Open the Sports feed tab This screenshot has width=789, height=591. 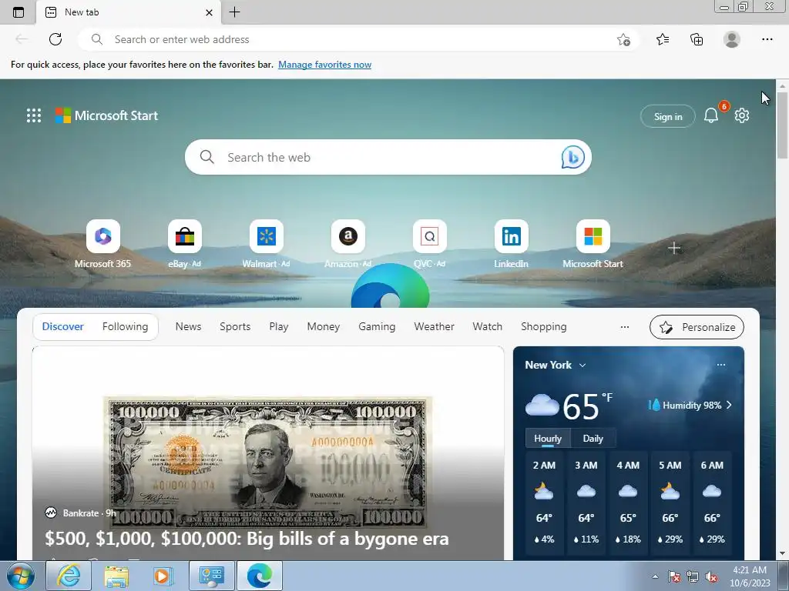click(235, 326)
